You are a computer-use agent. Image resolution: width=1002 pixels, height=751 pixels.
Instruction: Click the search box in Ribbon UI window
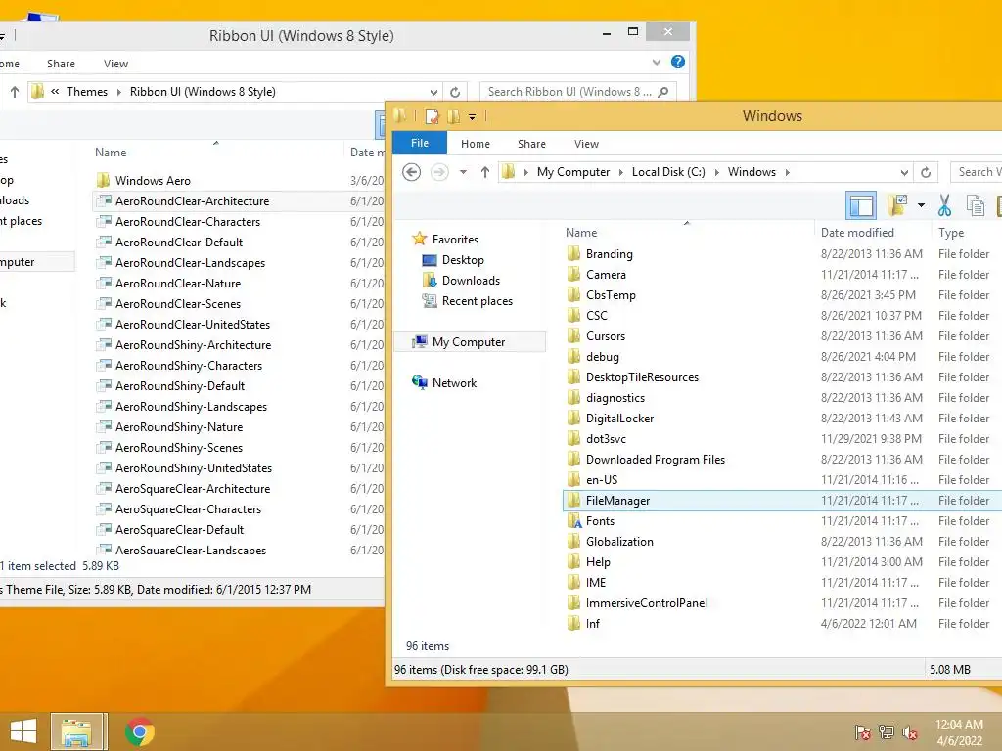click(578, 92)
